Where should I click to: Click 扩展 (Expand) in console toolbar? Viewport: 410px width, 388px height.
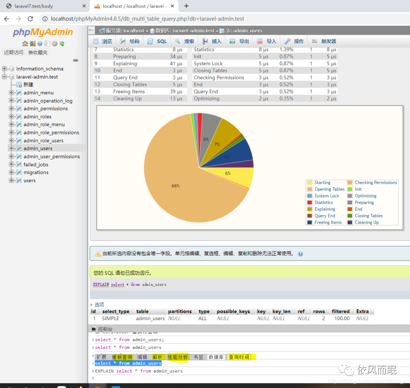point(101,357)
